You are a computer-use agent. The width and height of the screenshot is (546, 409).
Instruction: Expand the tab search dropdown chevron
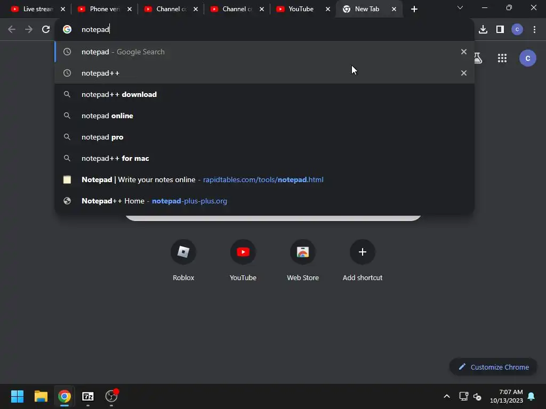pyautogui.click(x=460, y=7)
